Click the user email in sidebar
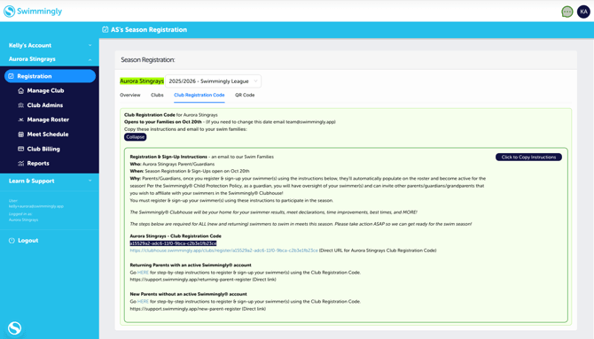The image size is (594, 339). pos(36,206)
